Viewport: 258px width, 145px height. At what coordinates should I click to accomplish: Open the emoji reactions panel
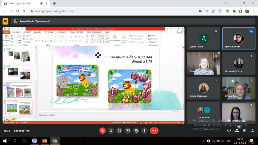[119, 131]
